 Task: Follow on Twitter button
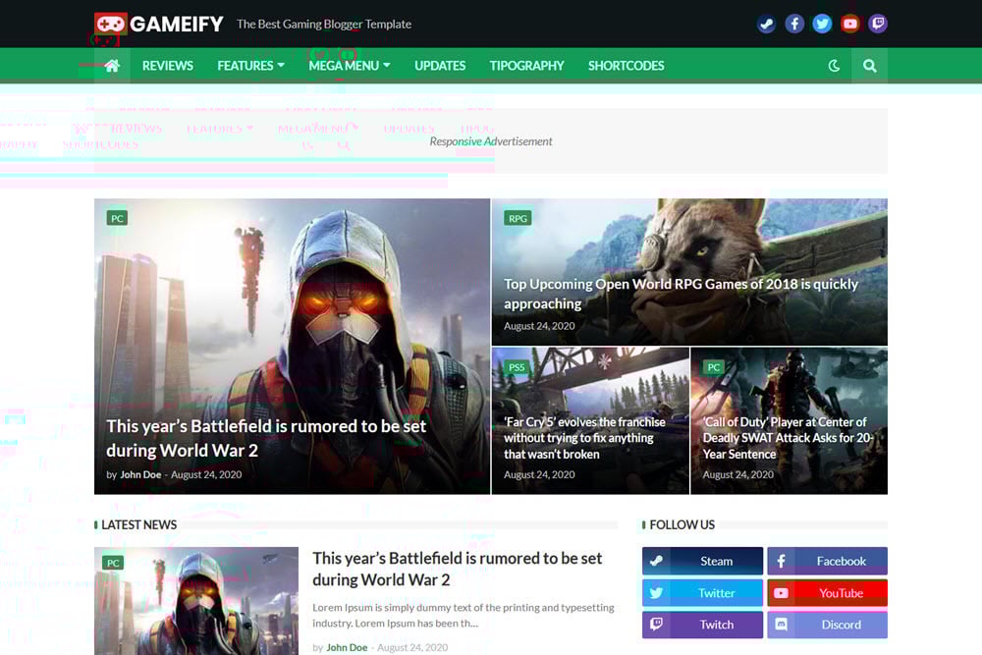703,592
